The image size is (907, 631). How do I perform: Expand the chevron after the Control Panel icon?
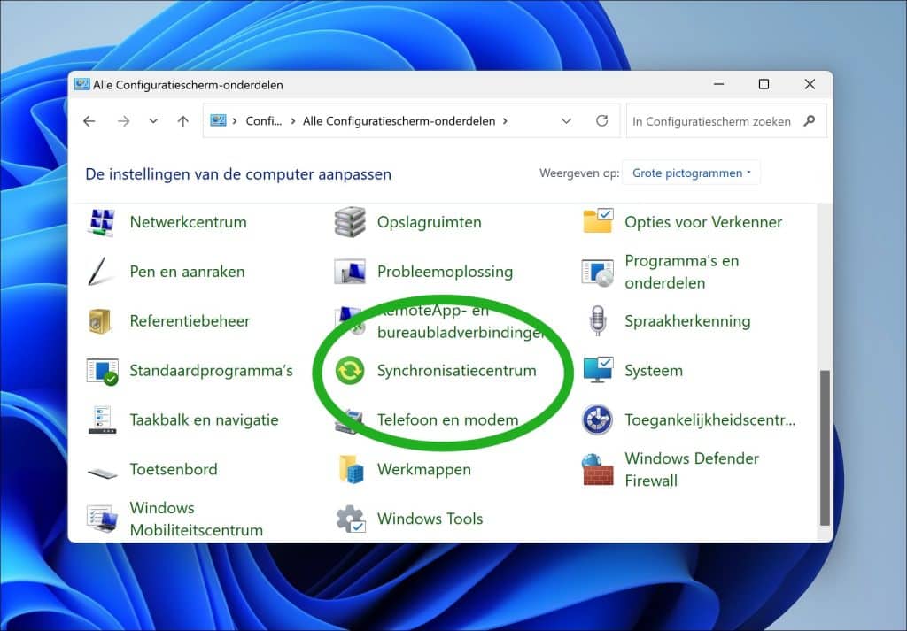click(x=235, y=120)
